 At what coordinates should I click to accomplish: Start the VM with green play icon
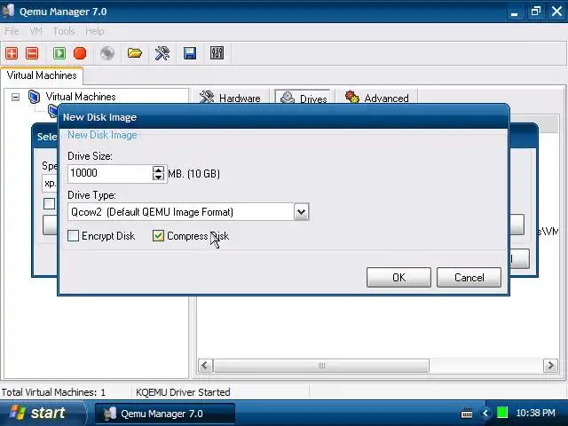coord(59,53)
